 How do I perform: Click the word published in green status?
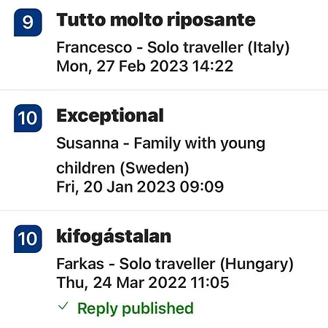point(157,308)
